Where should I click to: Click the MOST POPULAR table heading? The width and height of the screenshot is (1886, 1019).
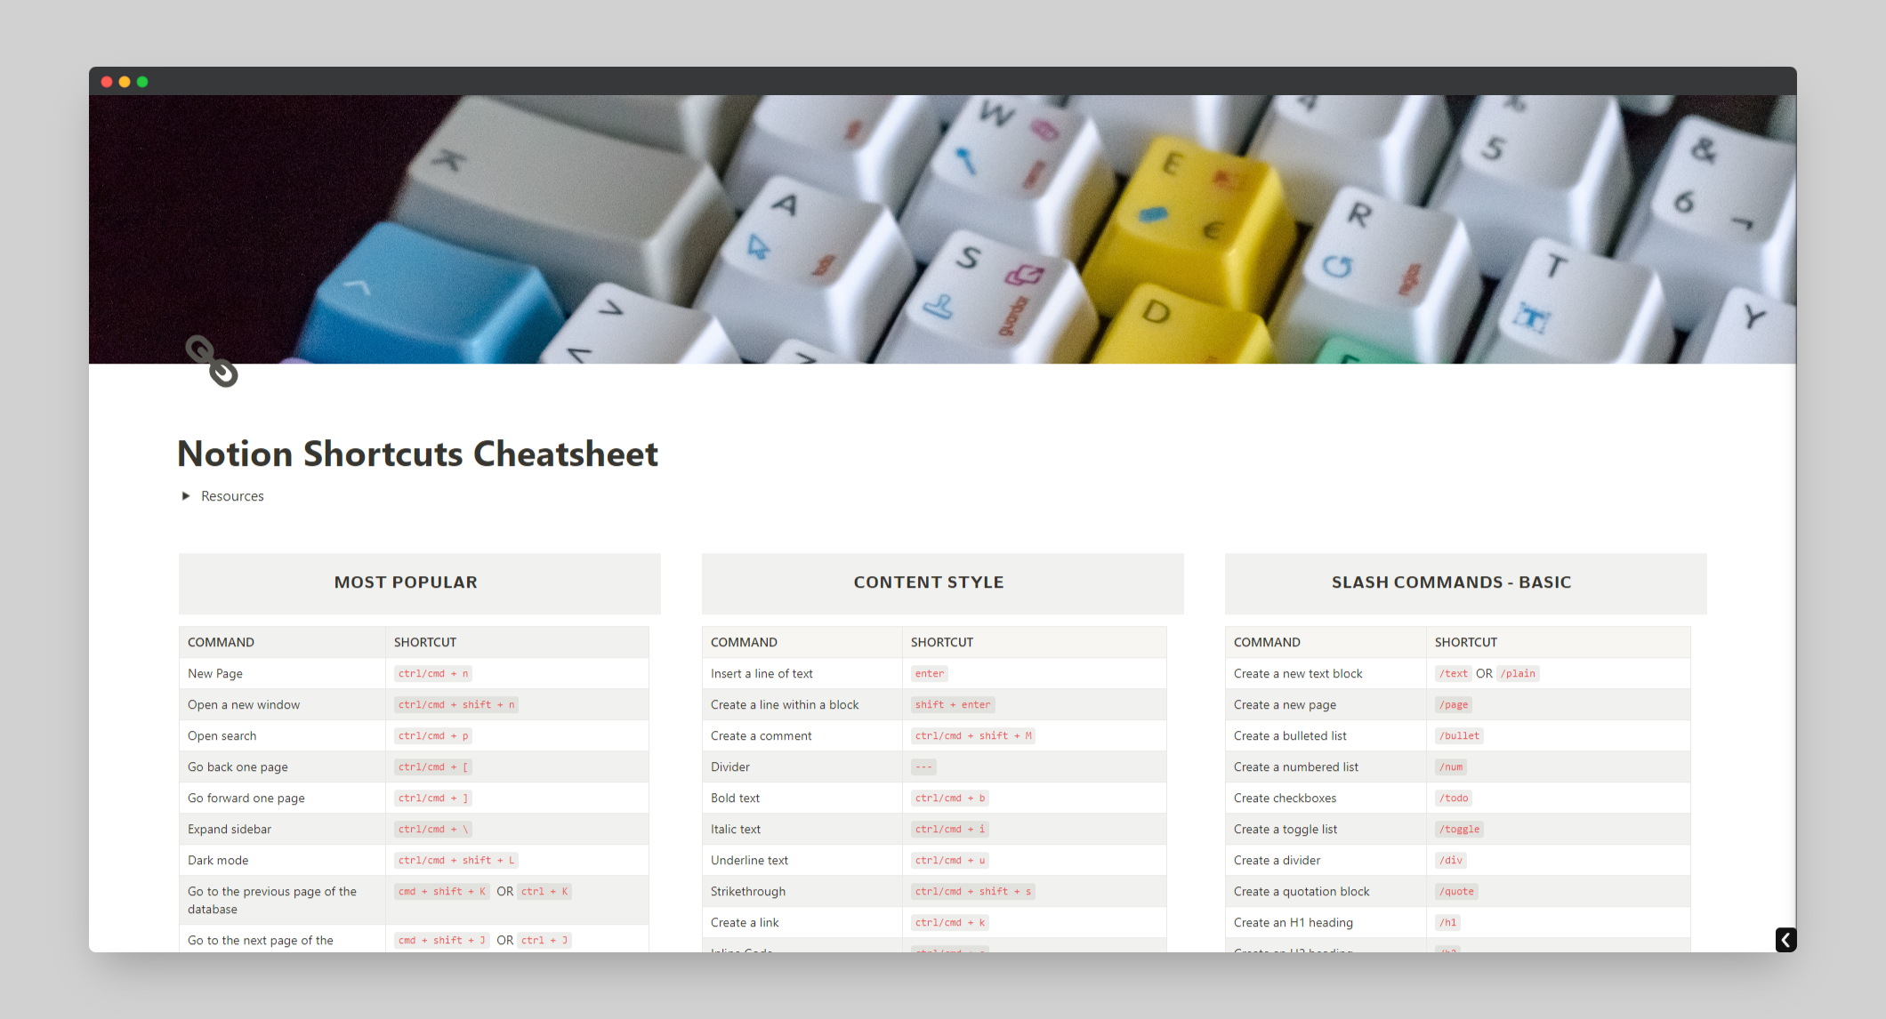[x=406, y=582]
